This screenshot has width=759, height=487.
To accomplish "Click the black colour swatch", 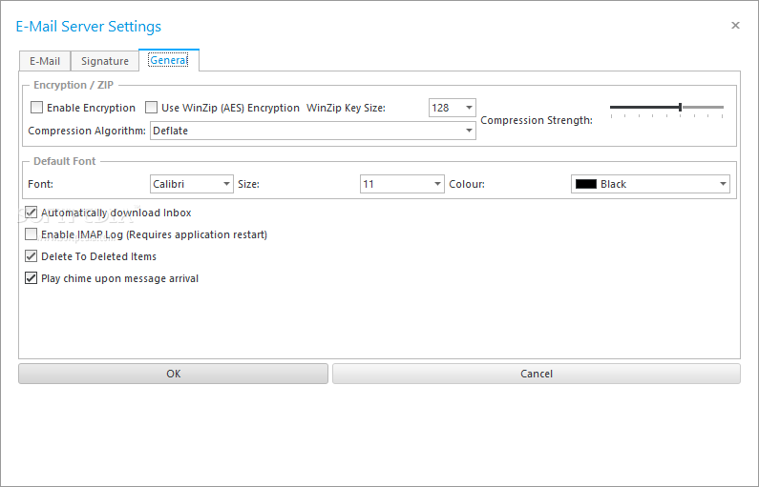I will 585,184.
